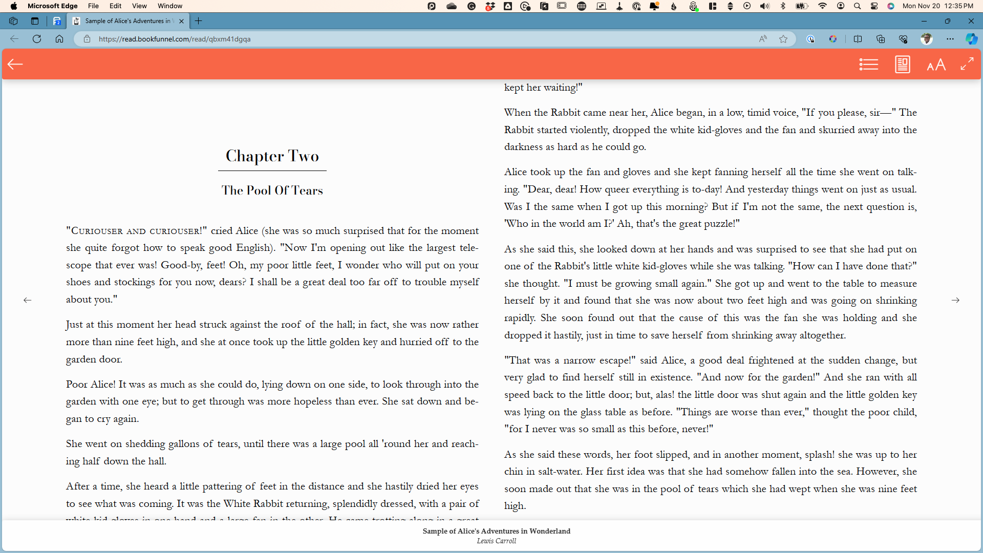
Task: Activate Read Aloud icon in address bar
Action: (763, 39)
